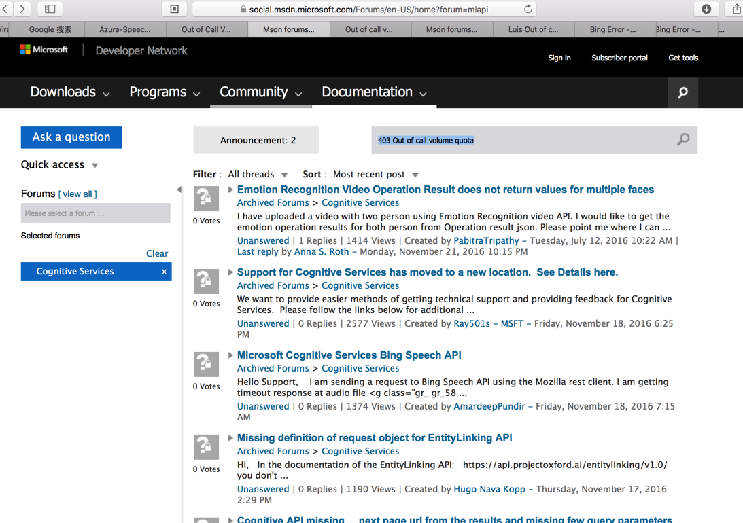Open site search via the header magnifier icon
743x523 pixels.
coord(682,92)
